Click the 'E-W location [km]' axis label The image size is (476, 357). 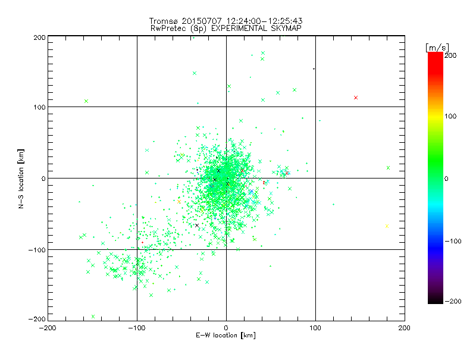tap(226, 335)
